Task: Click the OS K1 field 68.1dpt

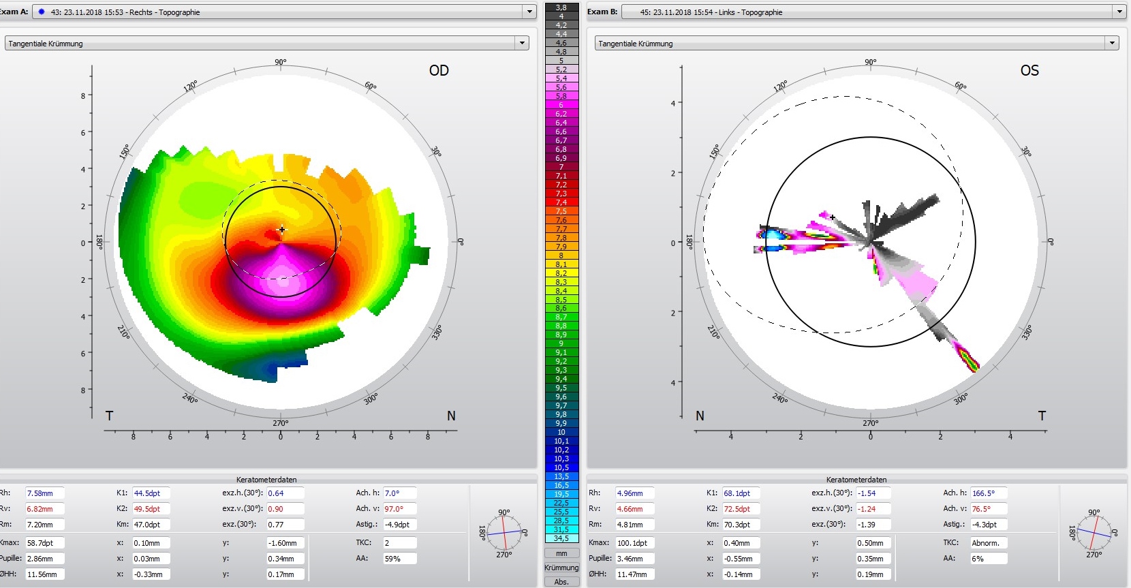Action: 741,493
